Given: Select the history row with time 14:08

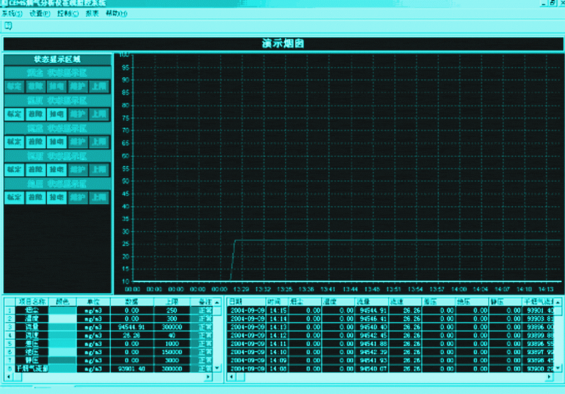Looking at the screenshot, I should (391, 368).
